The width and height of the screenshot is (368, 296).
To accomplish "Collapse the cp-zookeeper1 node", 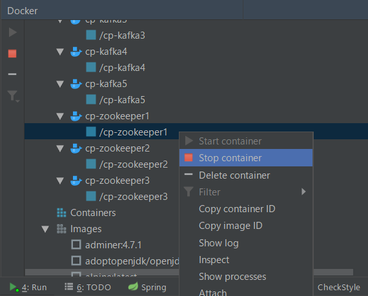I will pos(60,116).
